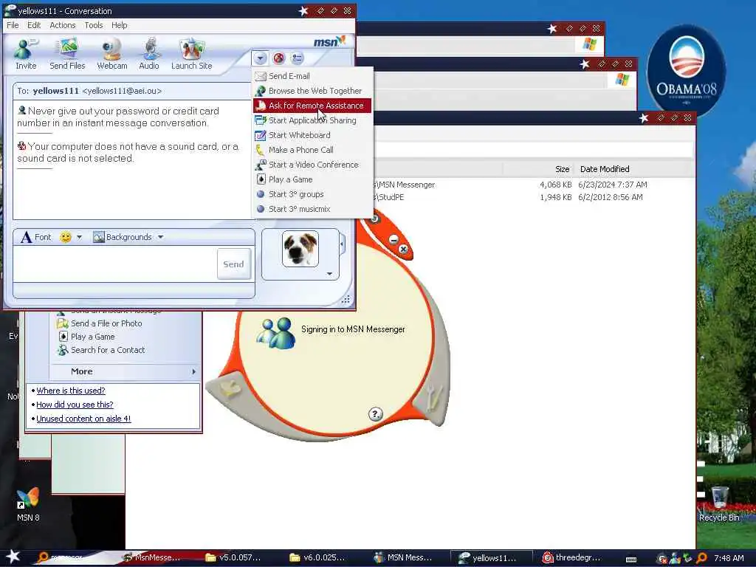Screen dimensions: 756x567
Task: Open the Help menu
Action: point(119,25)
